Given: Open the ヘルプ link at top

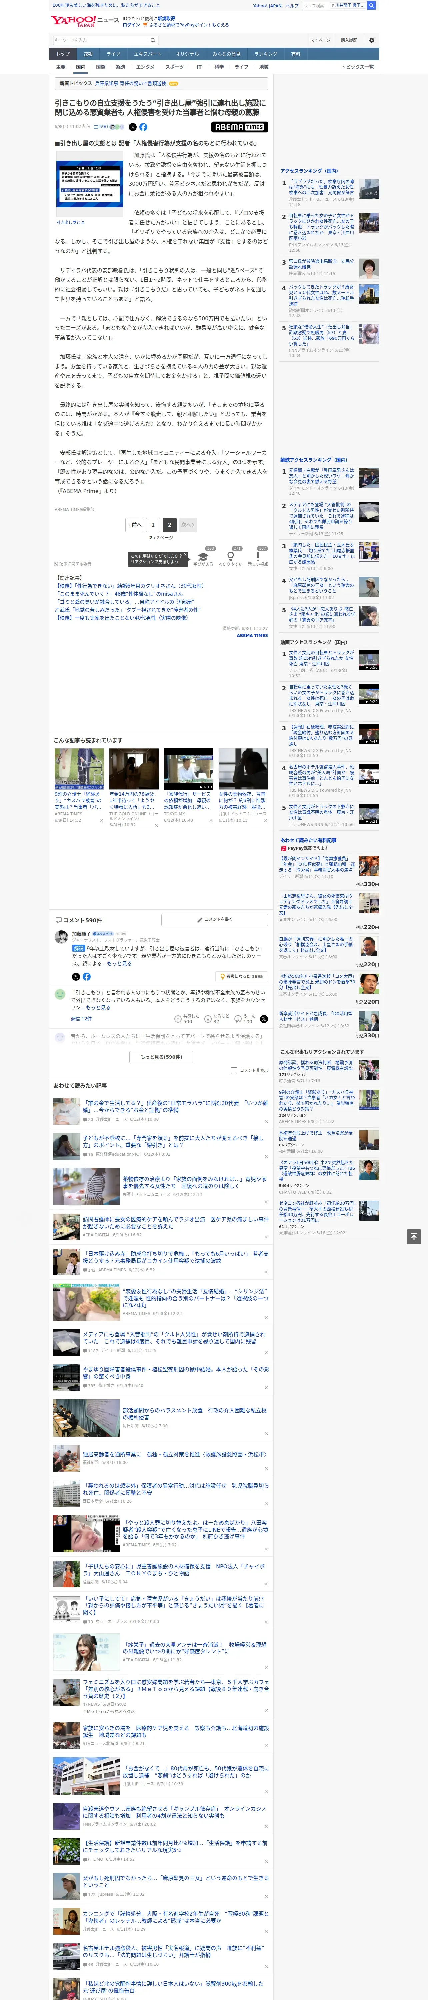Looking at the screenshot, I should (x=291, y=5).
